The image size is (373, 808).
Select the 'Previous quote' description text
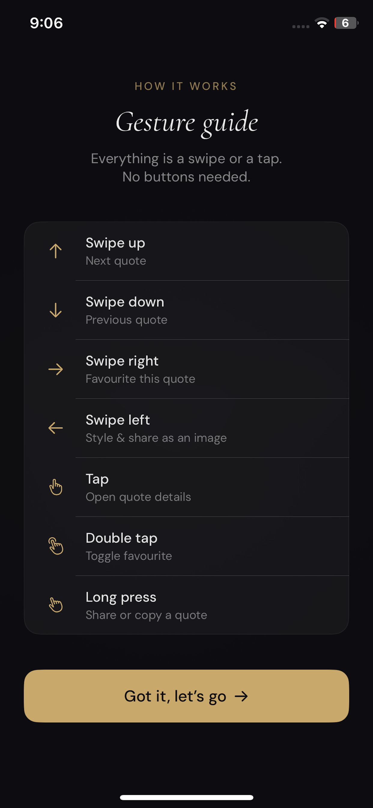coord(127,320)
